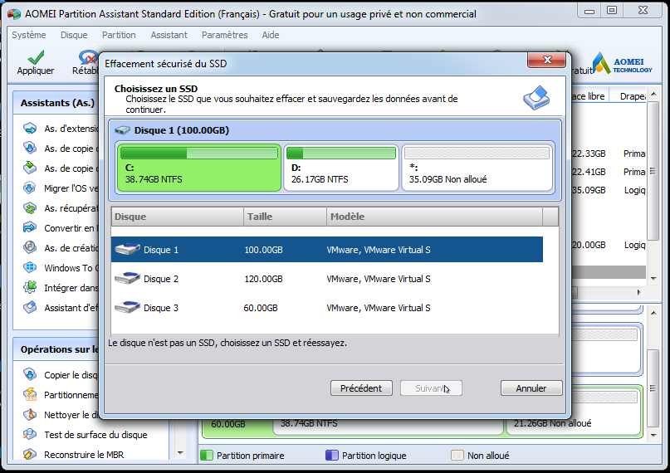The width and height of the screenshot is (670, 473).
Task: Collapse the Assistants (As.) panel header
Action: click(57, 103)
